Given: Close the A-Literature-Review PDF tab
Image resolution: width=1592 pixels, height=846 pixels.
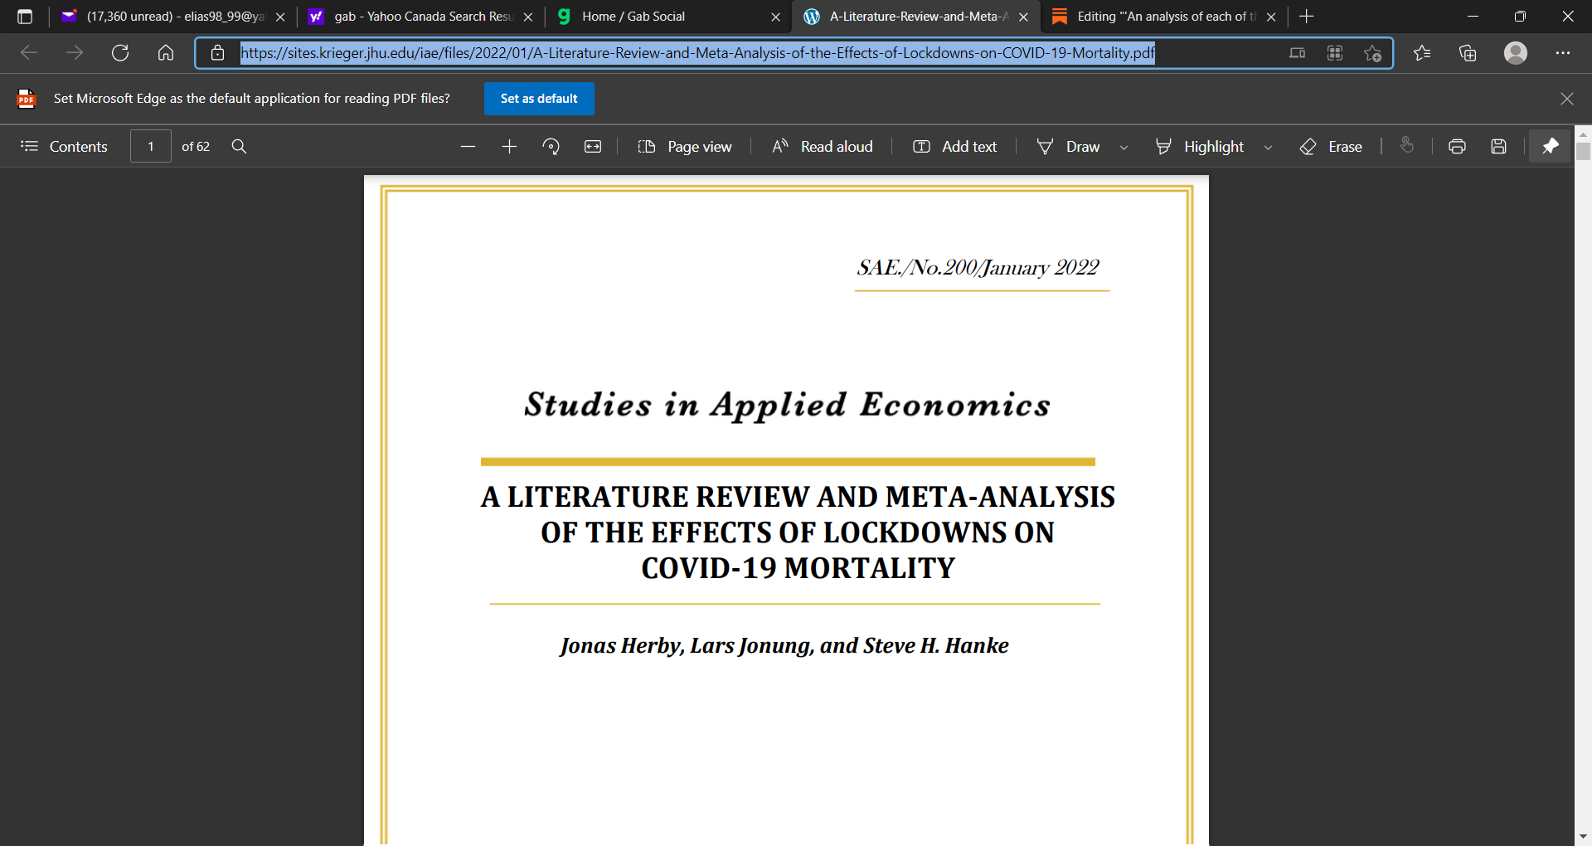Looking at the screenshot, I should click(1023, 17).
